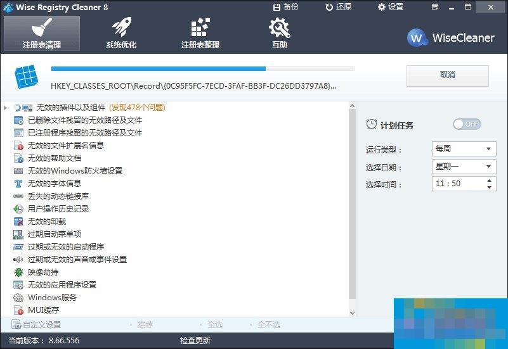This screenshot has width=508, height=349.
Task: Click the 选择时间 11:50 field
Action: click(464, 184)
